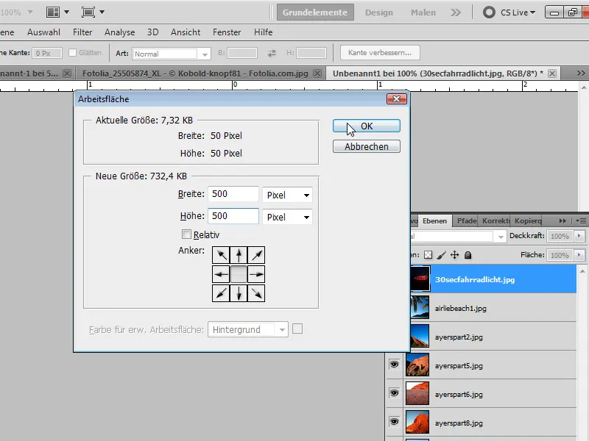
Task: Open the 3D menu
Action: coord(152,32)
